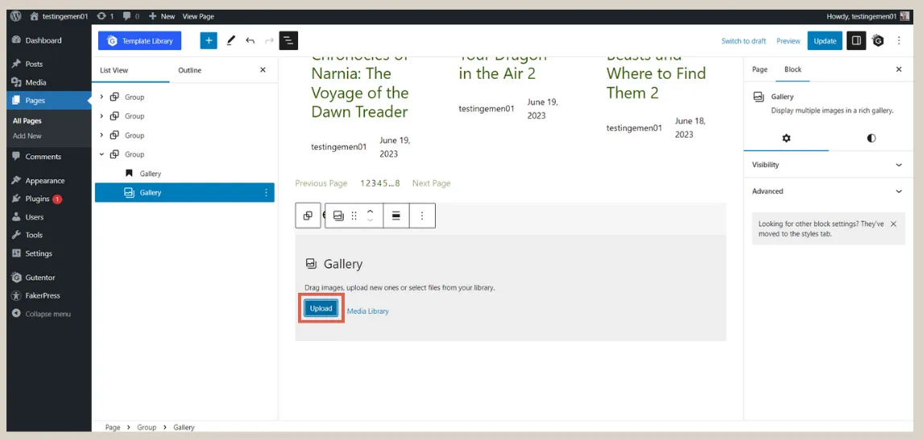Undo the last change
This screenshot has height=440, width=923.
tap(250, 40)
